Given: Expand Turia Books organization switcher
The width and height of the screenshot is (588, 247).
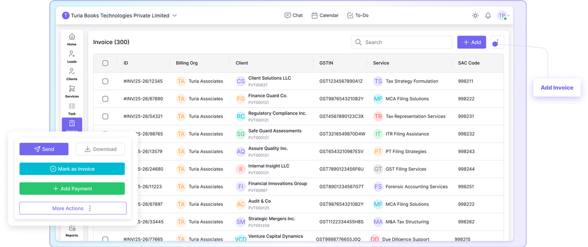Looking at the screenshot, I should coord(119,15).
